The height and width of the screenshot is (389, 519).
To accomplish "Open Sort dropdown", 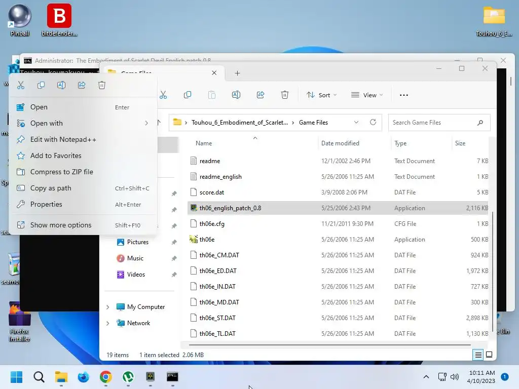I will (321, 95).
